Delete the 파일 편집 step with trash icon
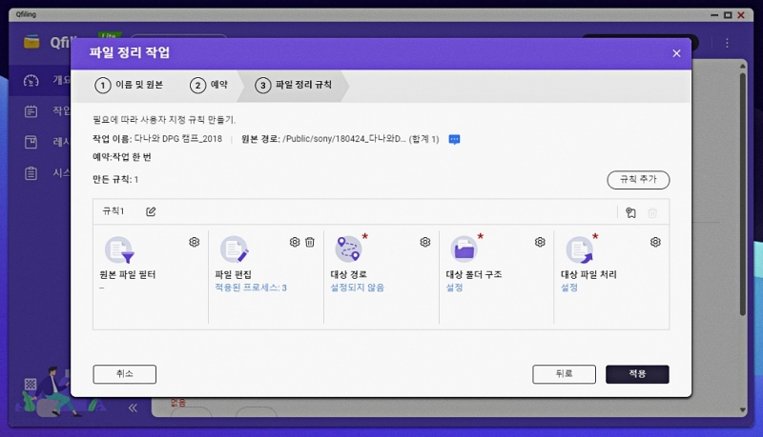 [x=310, y=243]
